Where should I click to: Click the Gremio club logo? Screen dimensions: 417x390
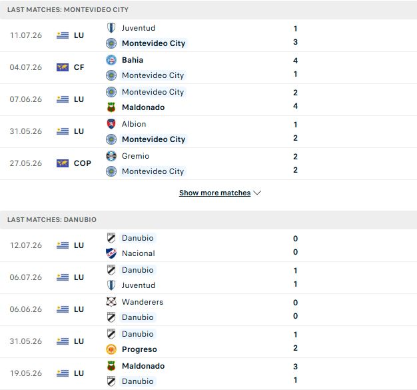[x=111, y=156]
